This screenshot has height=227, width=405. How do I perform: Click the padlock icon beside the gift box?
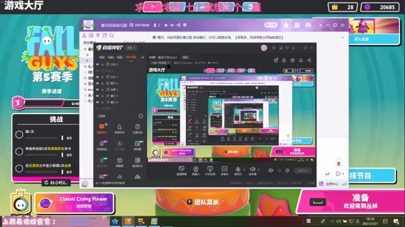pyautogui.click(x=284, y=60)
